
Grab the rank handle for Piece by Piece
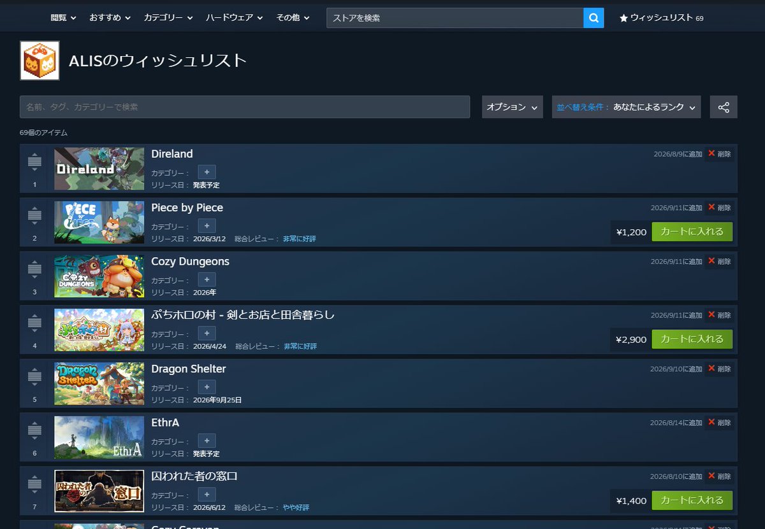[x=34, y=216]
